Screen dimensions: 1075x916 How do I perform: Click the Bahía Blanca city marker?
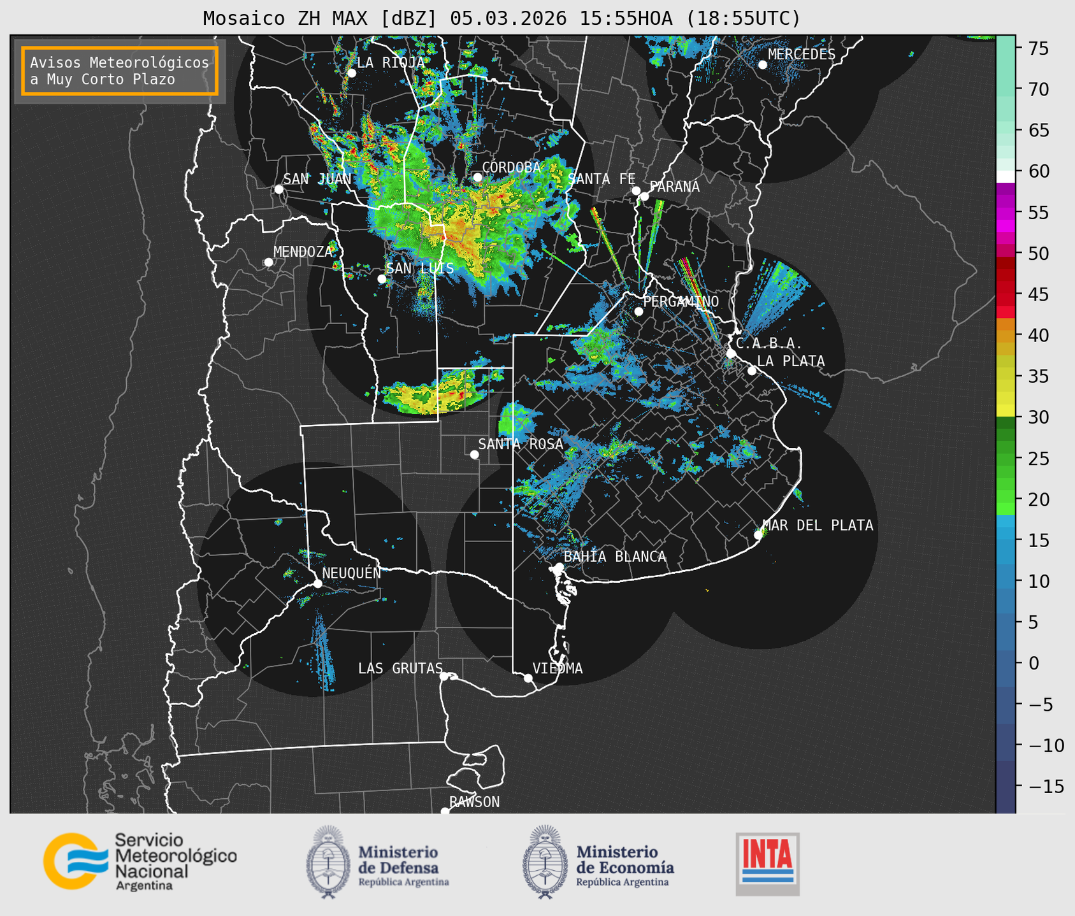[559, 567]
